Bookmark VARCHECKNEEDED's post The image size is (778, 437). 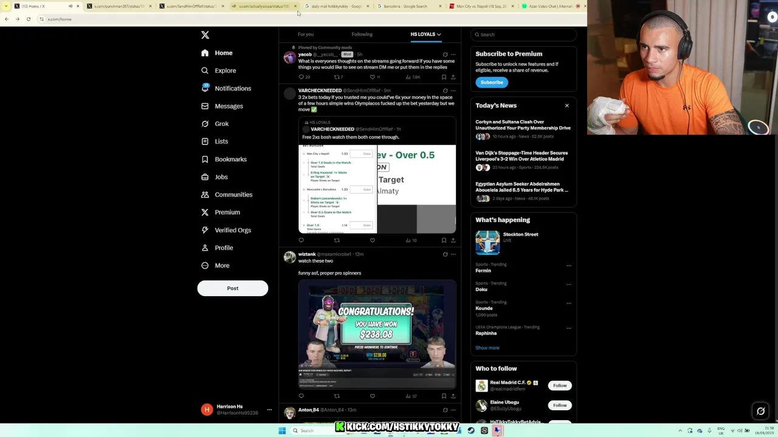(444, 240)
